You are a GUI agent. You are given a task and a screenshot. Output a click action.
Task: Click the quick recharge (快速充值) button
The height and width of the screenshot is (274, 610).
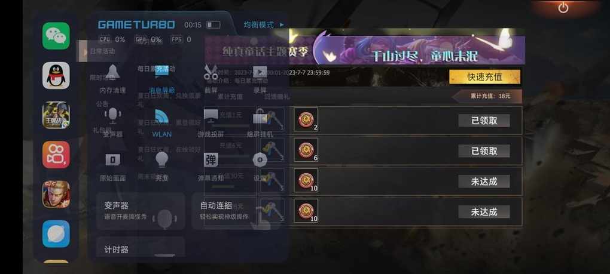484,77
